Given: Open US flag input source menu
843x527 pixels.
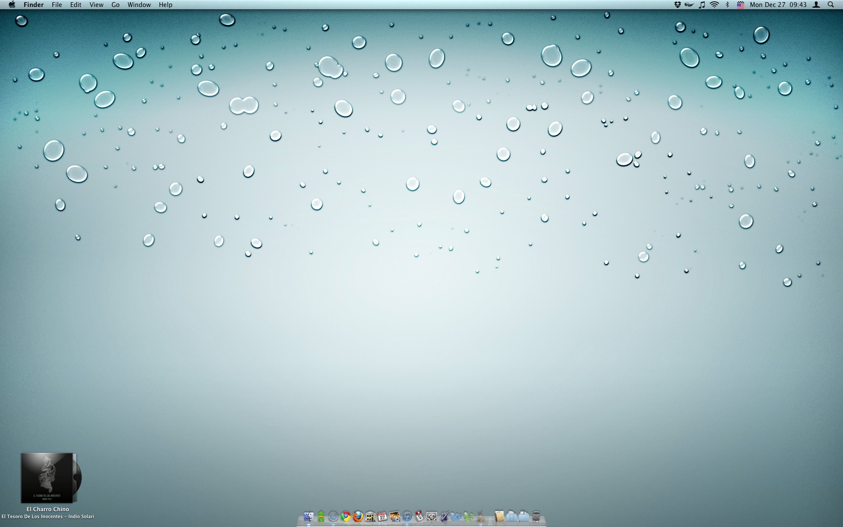Looking at the screenshot, I should pos(740,5).
